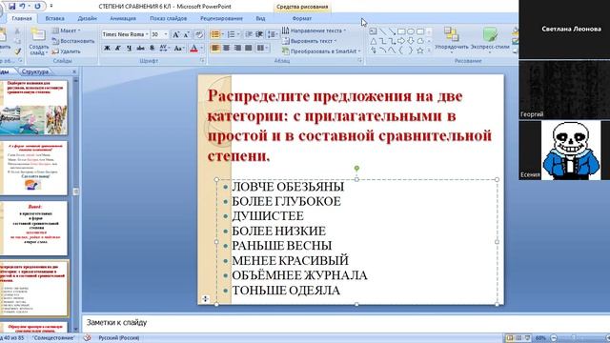Decrease font size with the small A
Viewport: 610px width, 343px height.
187,34
